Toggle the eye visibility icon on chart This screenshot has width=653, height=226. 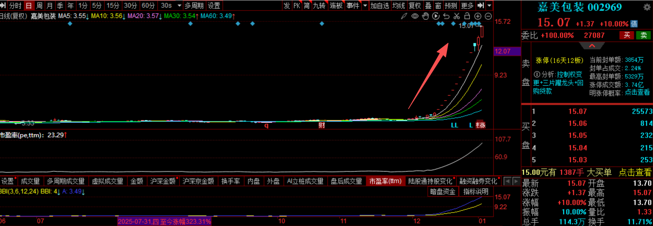tap(415, 16)
